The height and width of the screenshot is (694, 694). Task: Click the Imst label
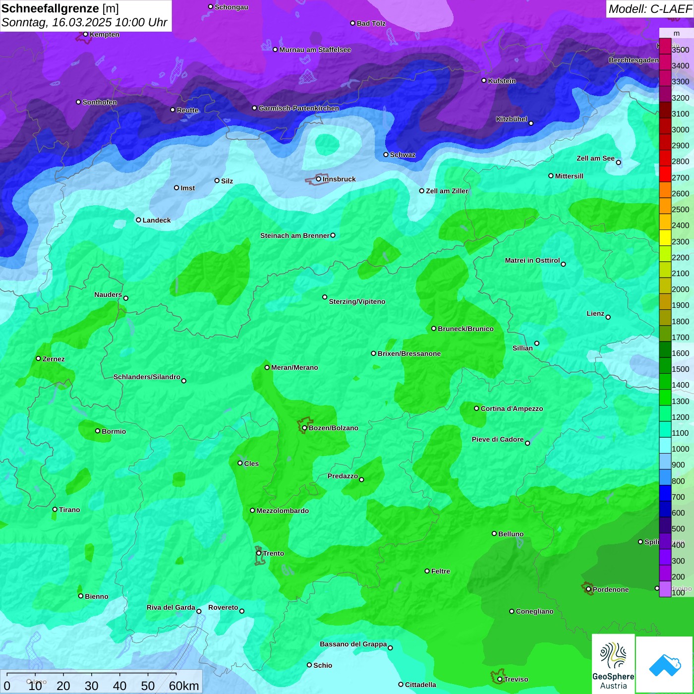click(187, 188)
